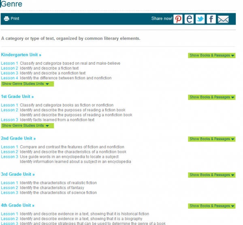This screenshot has height=225, width=243.
Task: Click the printer icon in the toolbar
Action: (6, 19)
